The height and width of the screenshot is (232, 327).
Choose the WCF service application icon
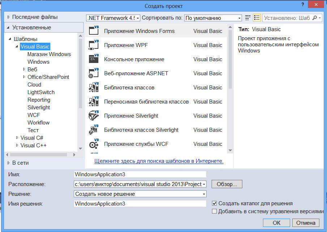point(94,144)
